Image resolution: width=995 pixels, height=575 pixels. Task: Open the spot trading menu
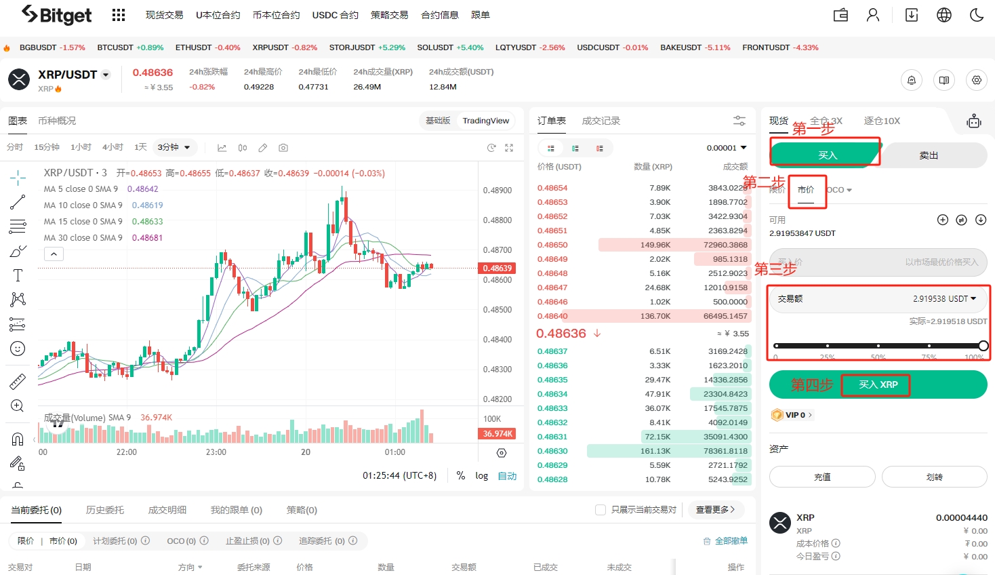(165, 15)
